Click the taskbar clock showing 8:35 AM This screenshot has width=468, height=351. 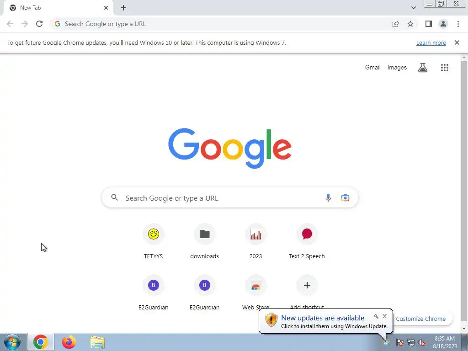pos(445,342)
